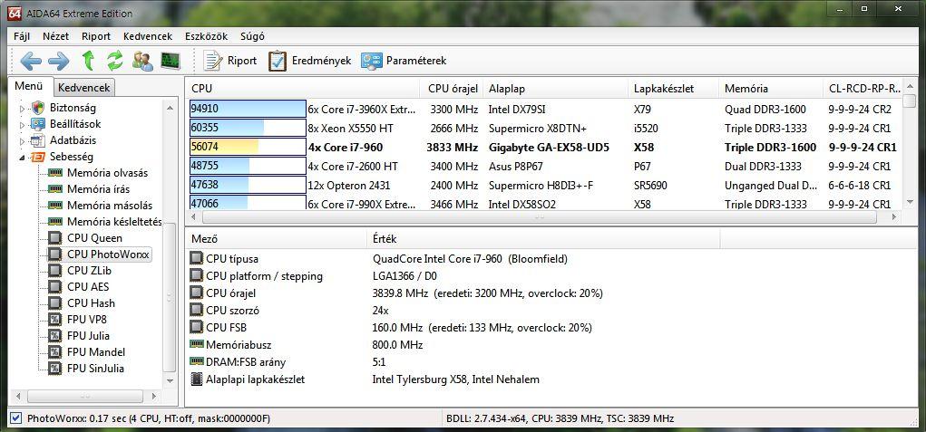The image size is (926, 432).
Task: Sort by CPU órajel column header
Action: tap(452, 89)
